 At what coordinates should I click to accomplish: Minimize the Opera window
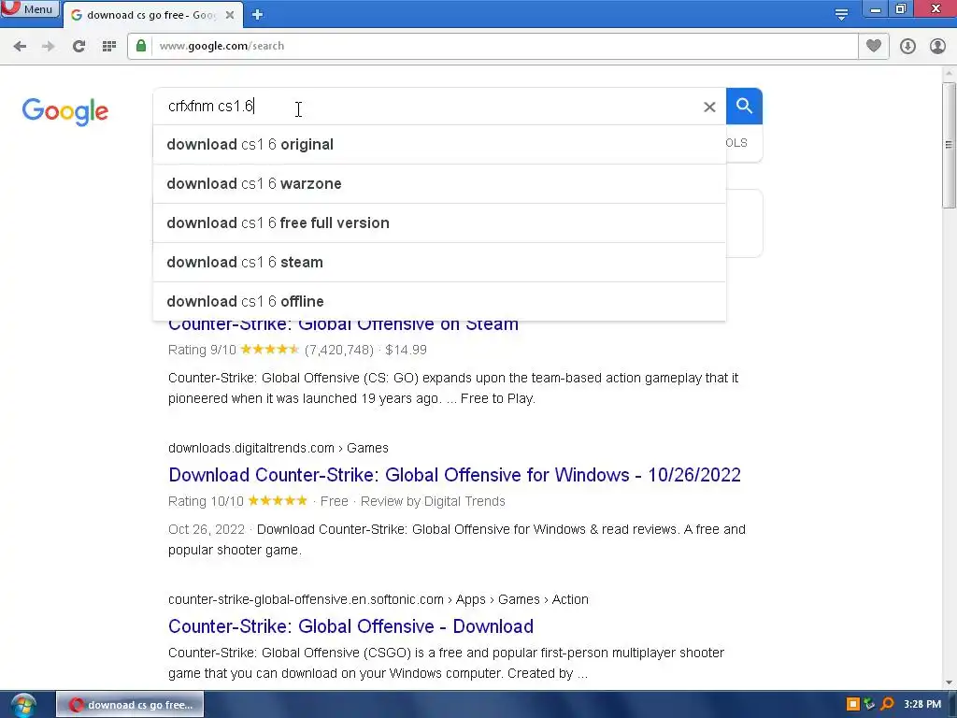click(x=875, y=9)
